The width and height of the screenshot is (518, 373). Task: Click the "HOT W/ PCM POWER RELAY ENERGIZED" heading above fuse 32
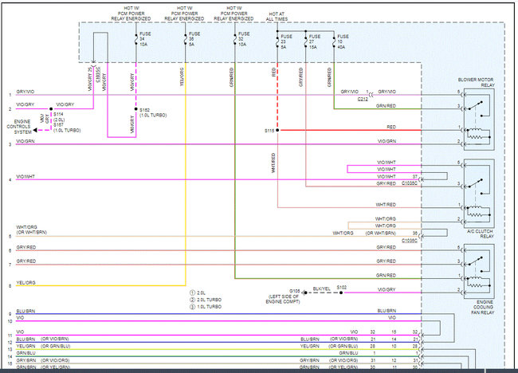(233, 14)
